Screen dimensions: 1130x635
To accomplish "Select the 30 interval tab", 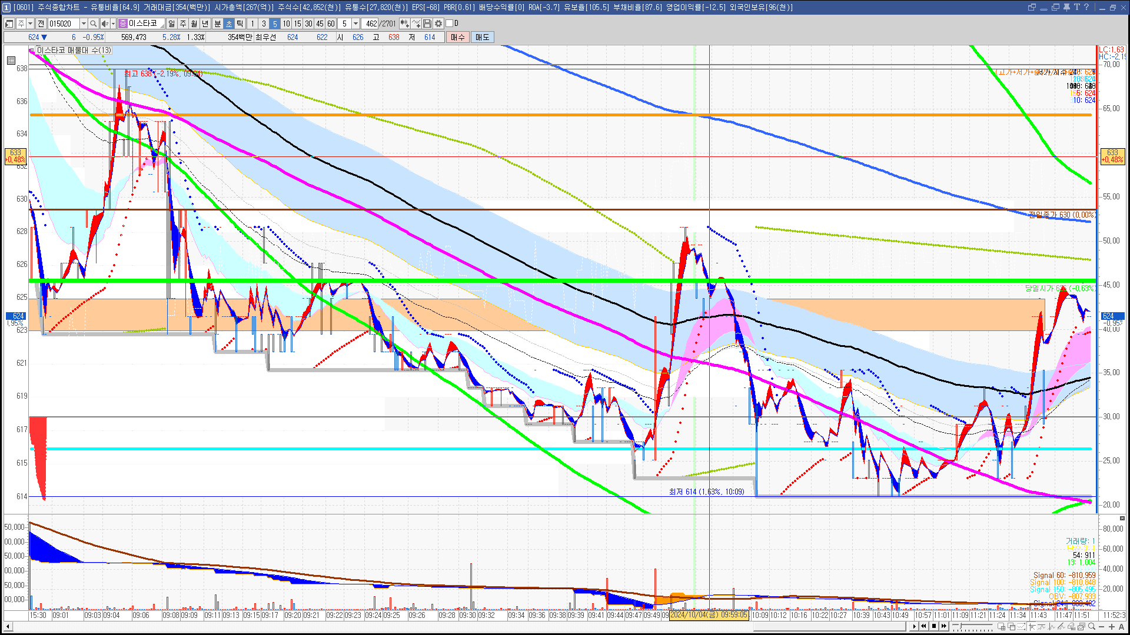I will (x=308, y=24).
